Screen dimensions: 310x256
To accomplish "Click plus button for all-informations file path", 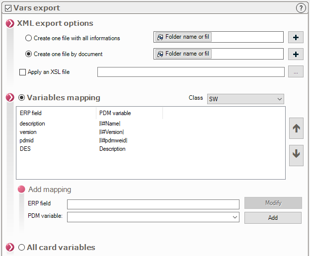I will tap(296, 37).
